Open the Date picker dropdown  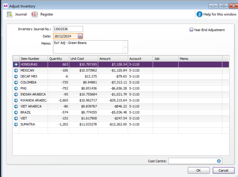coord(80,36)
